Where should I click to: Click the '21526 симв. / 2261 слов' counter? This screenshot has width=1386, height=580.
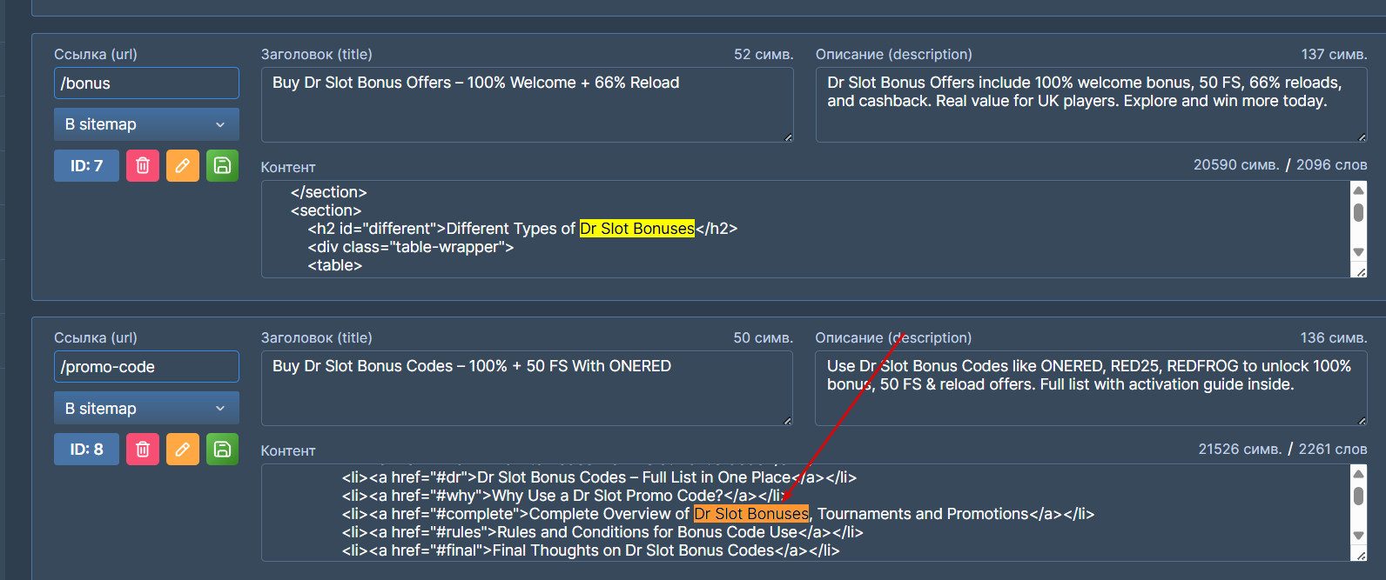(x=1282, y=449)
